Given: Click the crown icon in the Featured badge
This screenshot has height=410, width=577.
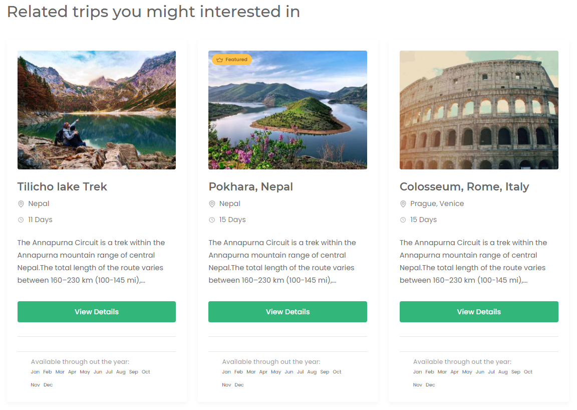Looking at the screenshot, I should [x=219, y=59].
